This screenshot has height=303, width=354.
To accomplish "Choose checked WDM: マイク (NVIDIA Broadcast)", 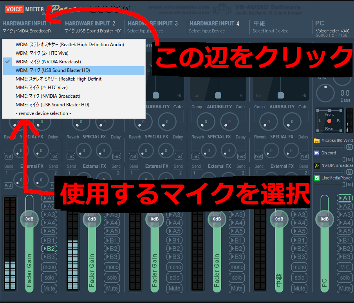I will (x=74, y=62).
